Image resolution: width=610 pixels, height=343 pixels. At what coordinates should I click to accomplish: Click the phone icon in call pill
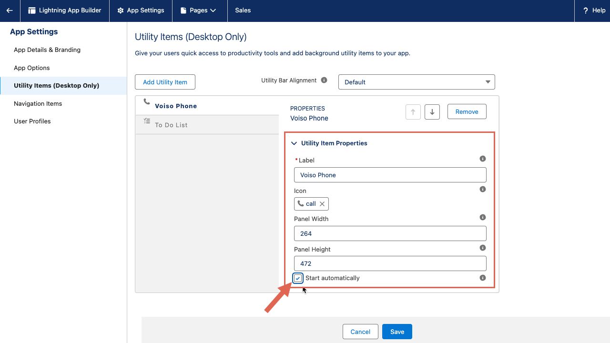click(300, 203)
